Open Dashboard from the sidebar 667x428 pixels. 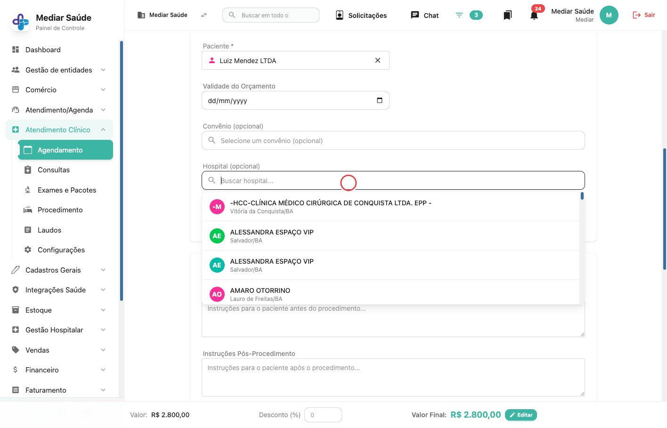[x=59, y=50]
